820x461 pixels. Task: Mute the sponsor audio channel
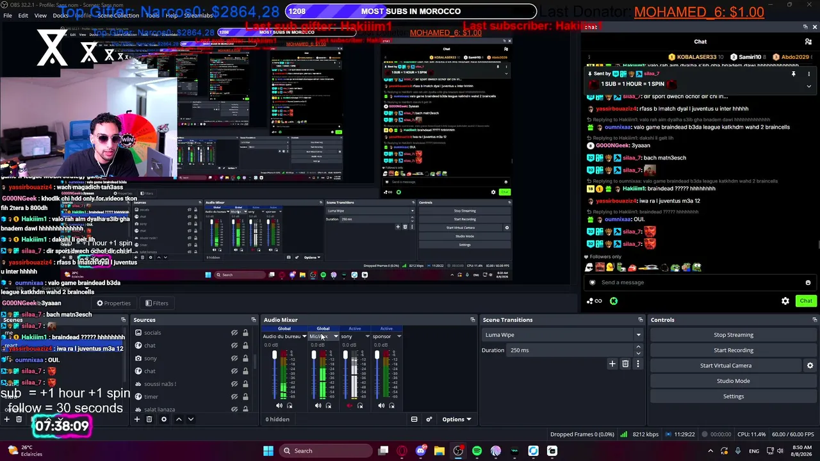click(381, 405)
